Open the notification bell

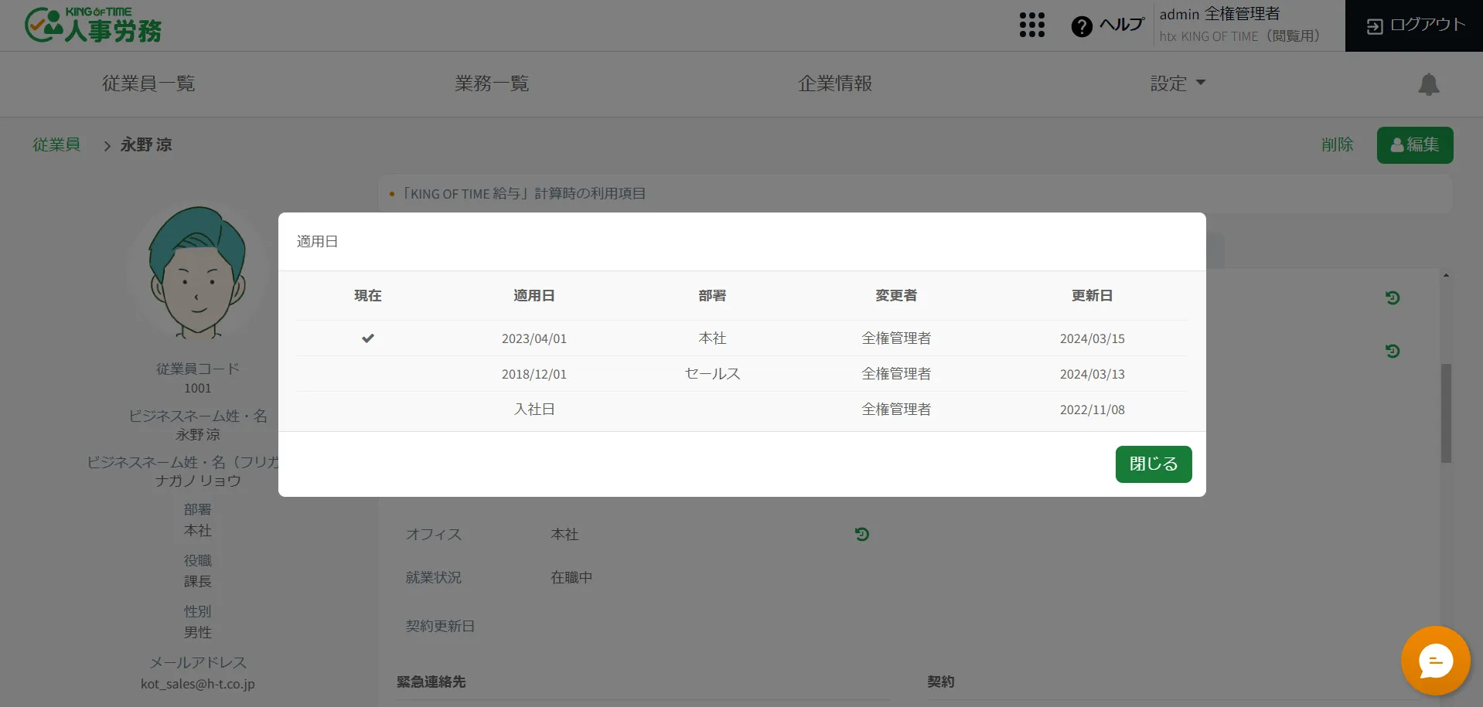coord(1428,84)
